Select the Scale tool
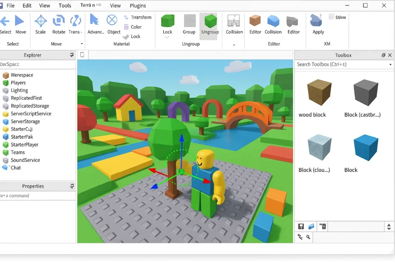 point(41,24)
